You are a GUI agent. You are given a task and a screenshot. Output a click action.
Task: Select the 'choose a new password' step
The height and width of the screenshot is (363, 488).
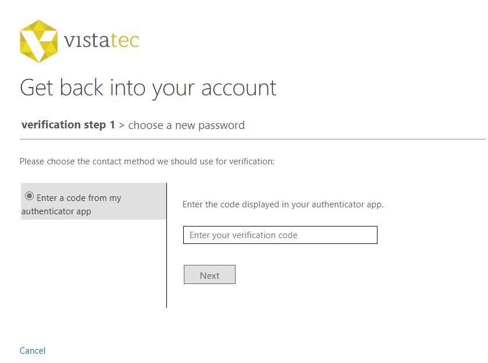pos(187,125)
